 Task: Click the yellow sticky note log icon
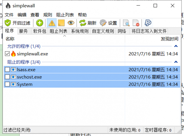(61, 23)
